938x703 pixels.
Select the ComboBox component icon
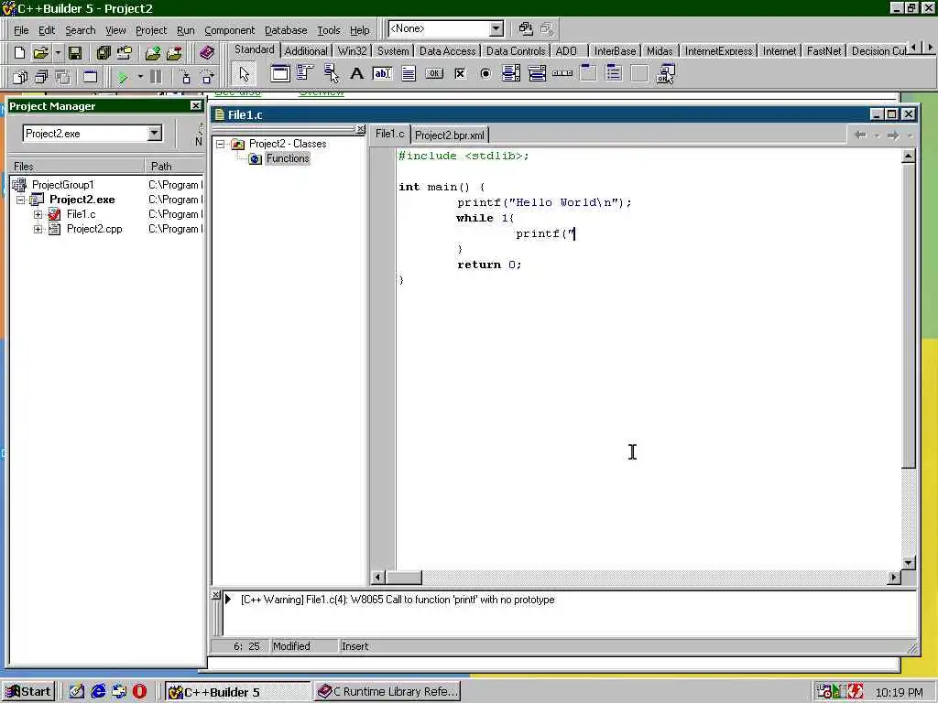pos(537,73)
